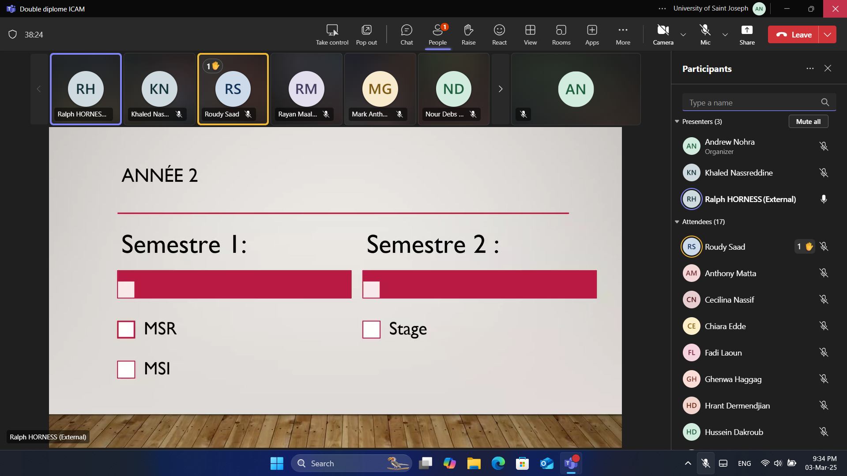Click the Raise hand icon
This screenshot has height=476, width=847.
[x=468, y=34]
